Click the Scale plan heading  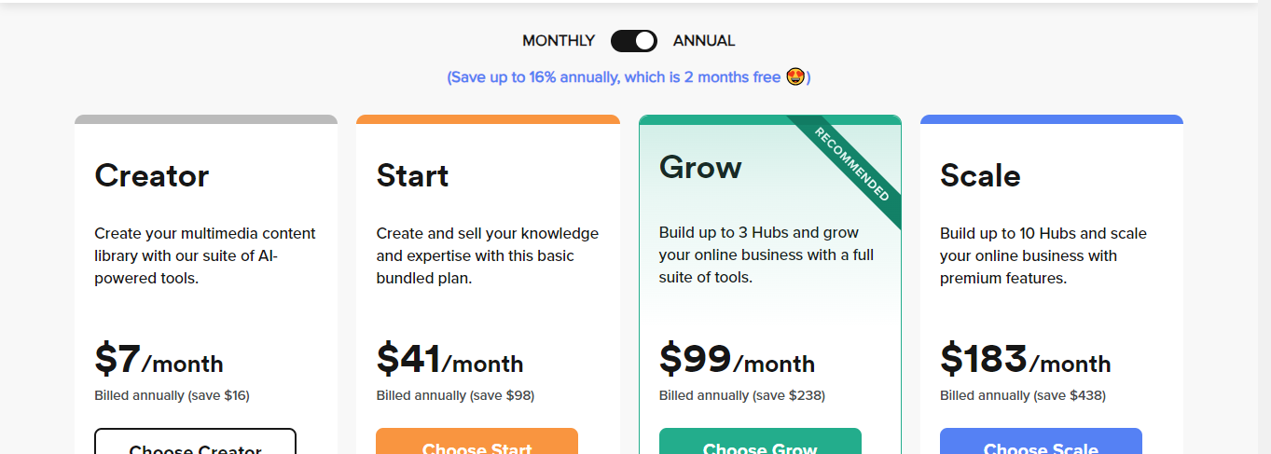pos(980,175)
